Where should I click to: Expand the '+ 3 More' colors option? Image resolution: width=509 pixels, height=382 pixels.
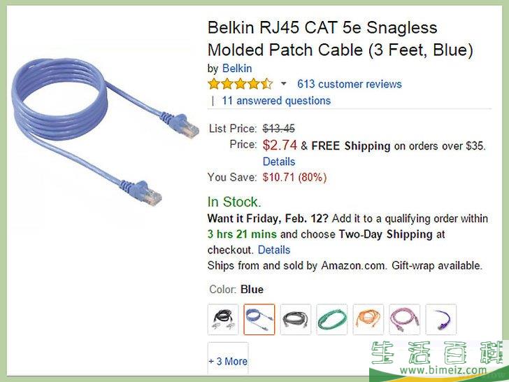pos(228,361)
